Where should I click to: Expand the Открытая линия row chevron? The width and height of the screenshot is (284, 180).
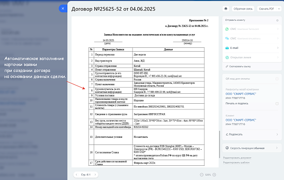[278, 57]
